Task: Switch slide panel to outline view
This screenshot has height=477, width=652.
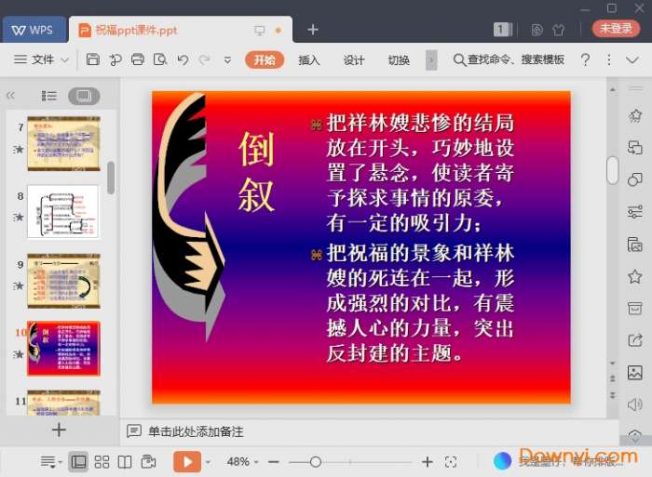Action: tap(49, 96)
